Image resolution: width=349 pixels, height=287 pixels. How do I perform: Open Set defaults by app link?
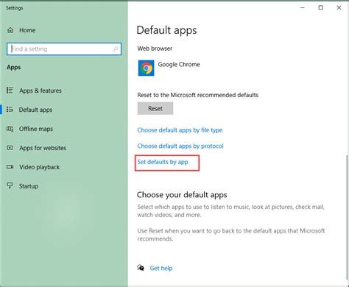pos(163,162)
